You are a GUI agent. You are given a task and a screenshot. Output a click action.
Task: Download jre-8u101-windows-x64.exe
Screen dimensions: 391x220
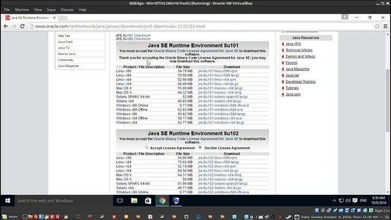click(x=220, y=118)
